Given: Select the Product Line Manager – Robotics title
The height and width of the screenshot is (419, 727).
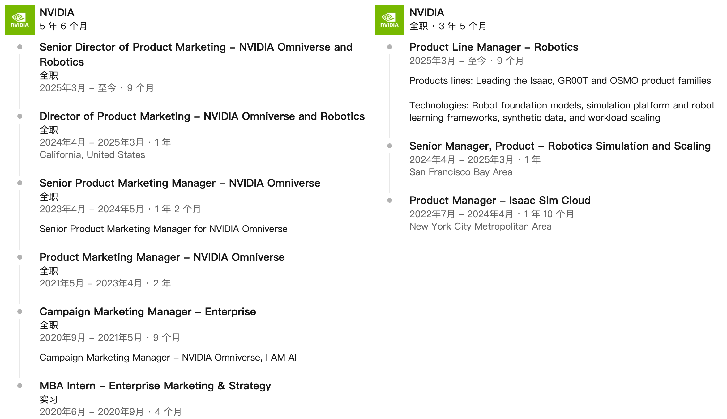Looking at the screenshot, I should point(494,47).
